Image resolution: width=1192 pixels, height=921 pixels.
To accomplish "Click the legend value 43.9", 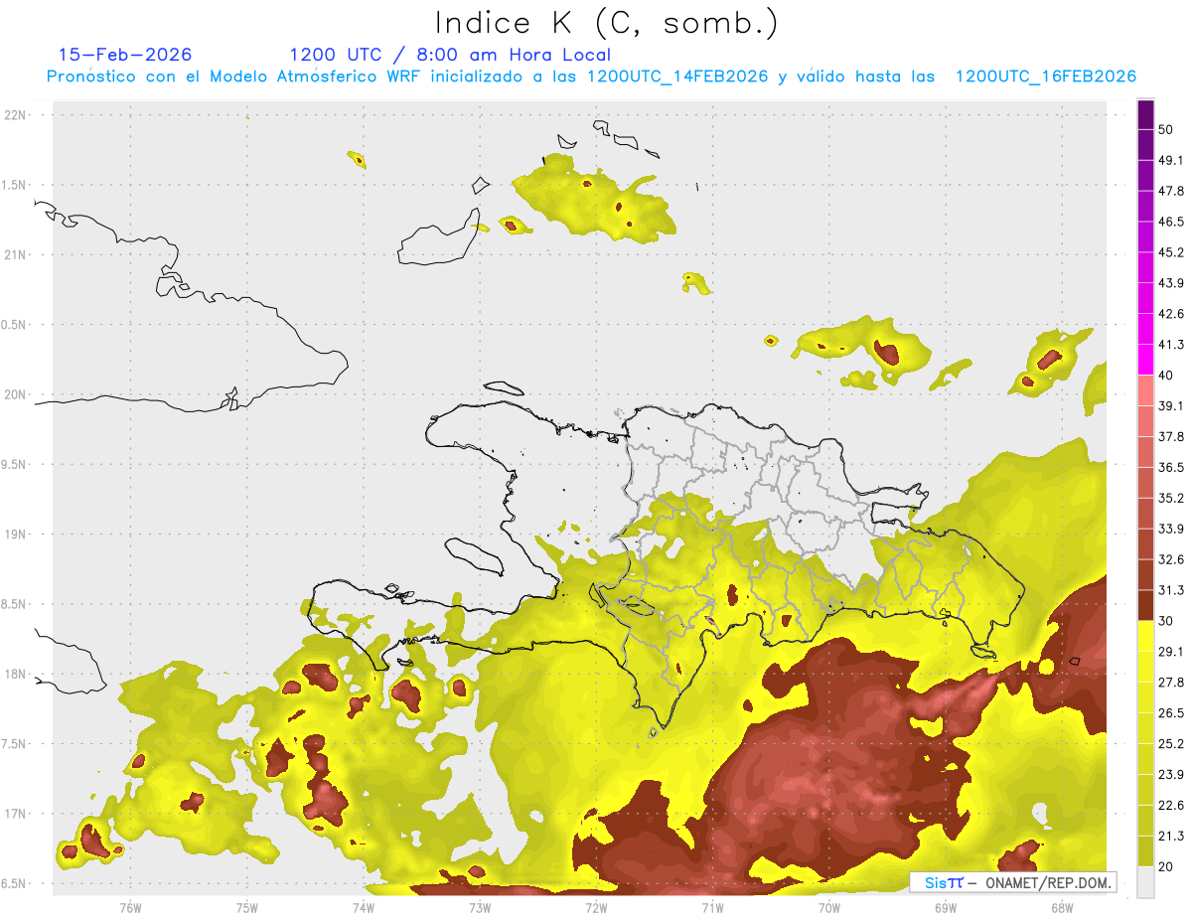I will (x=1171, y=283).
